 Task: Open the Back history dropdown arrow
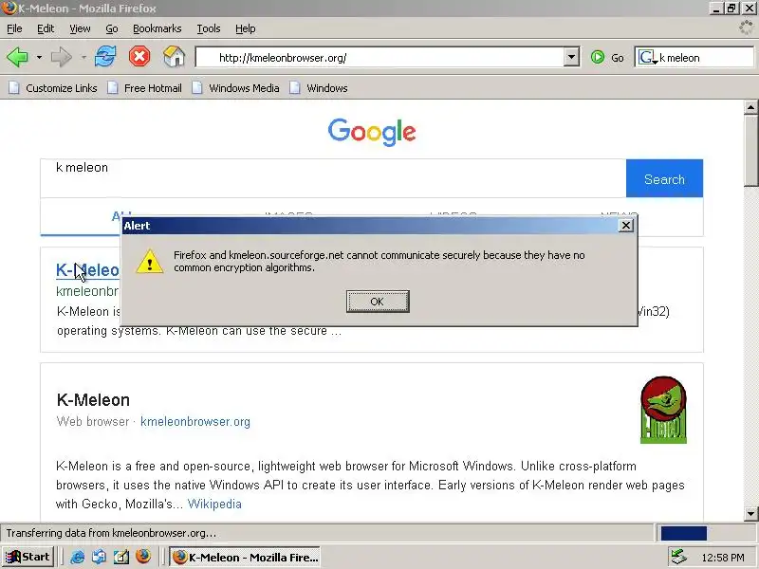[39, 58]
